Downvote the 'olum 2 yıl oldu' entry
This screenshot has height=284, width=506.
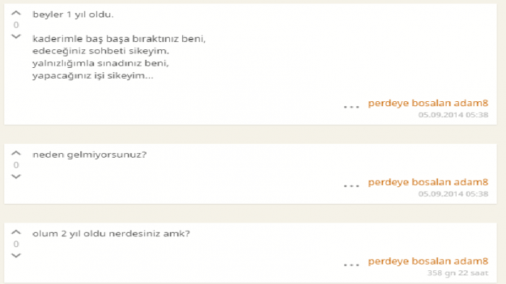[16, 256]
